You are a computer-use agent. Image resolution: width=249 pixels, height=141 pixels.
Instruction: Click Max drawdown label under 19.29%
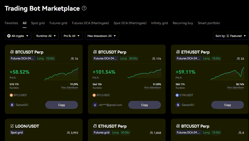69,88
